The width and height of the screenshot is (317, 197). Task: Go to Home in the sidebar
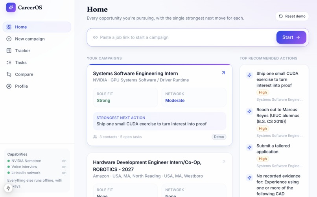(x=37, y=27)
